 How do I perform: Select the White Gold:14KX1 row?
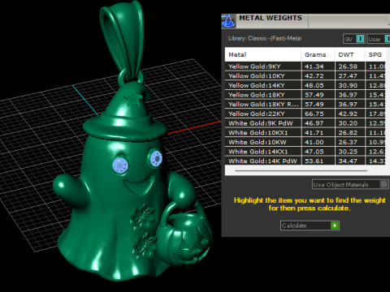coord(305,152)
